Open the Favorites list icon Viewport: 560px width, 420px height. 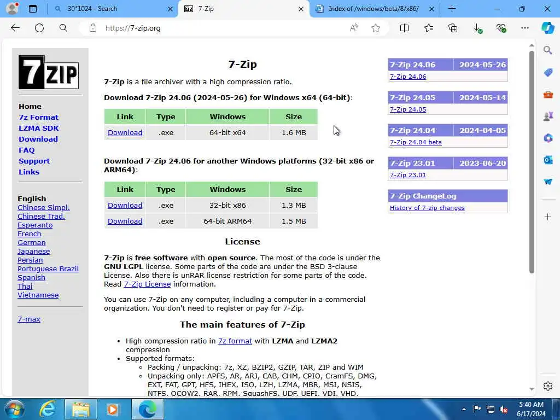429,28
